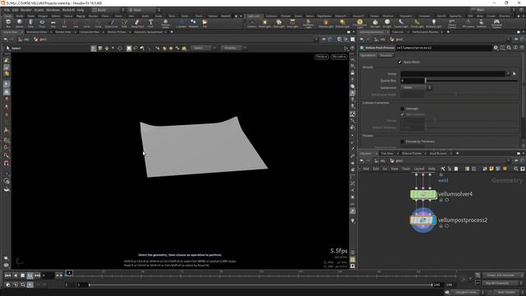Viewport: 526px width, 296px height.
Task: Open the File menu
Action: pyautogui.click(x=7, y=10)
